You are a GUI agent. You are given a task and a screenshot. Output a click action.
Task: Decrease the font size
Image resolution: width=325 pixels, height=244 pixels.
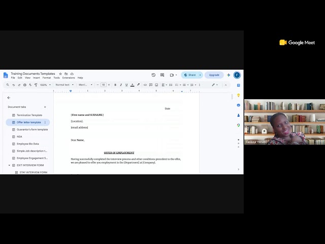pyautogui.click(x=97, y=85)
